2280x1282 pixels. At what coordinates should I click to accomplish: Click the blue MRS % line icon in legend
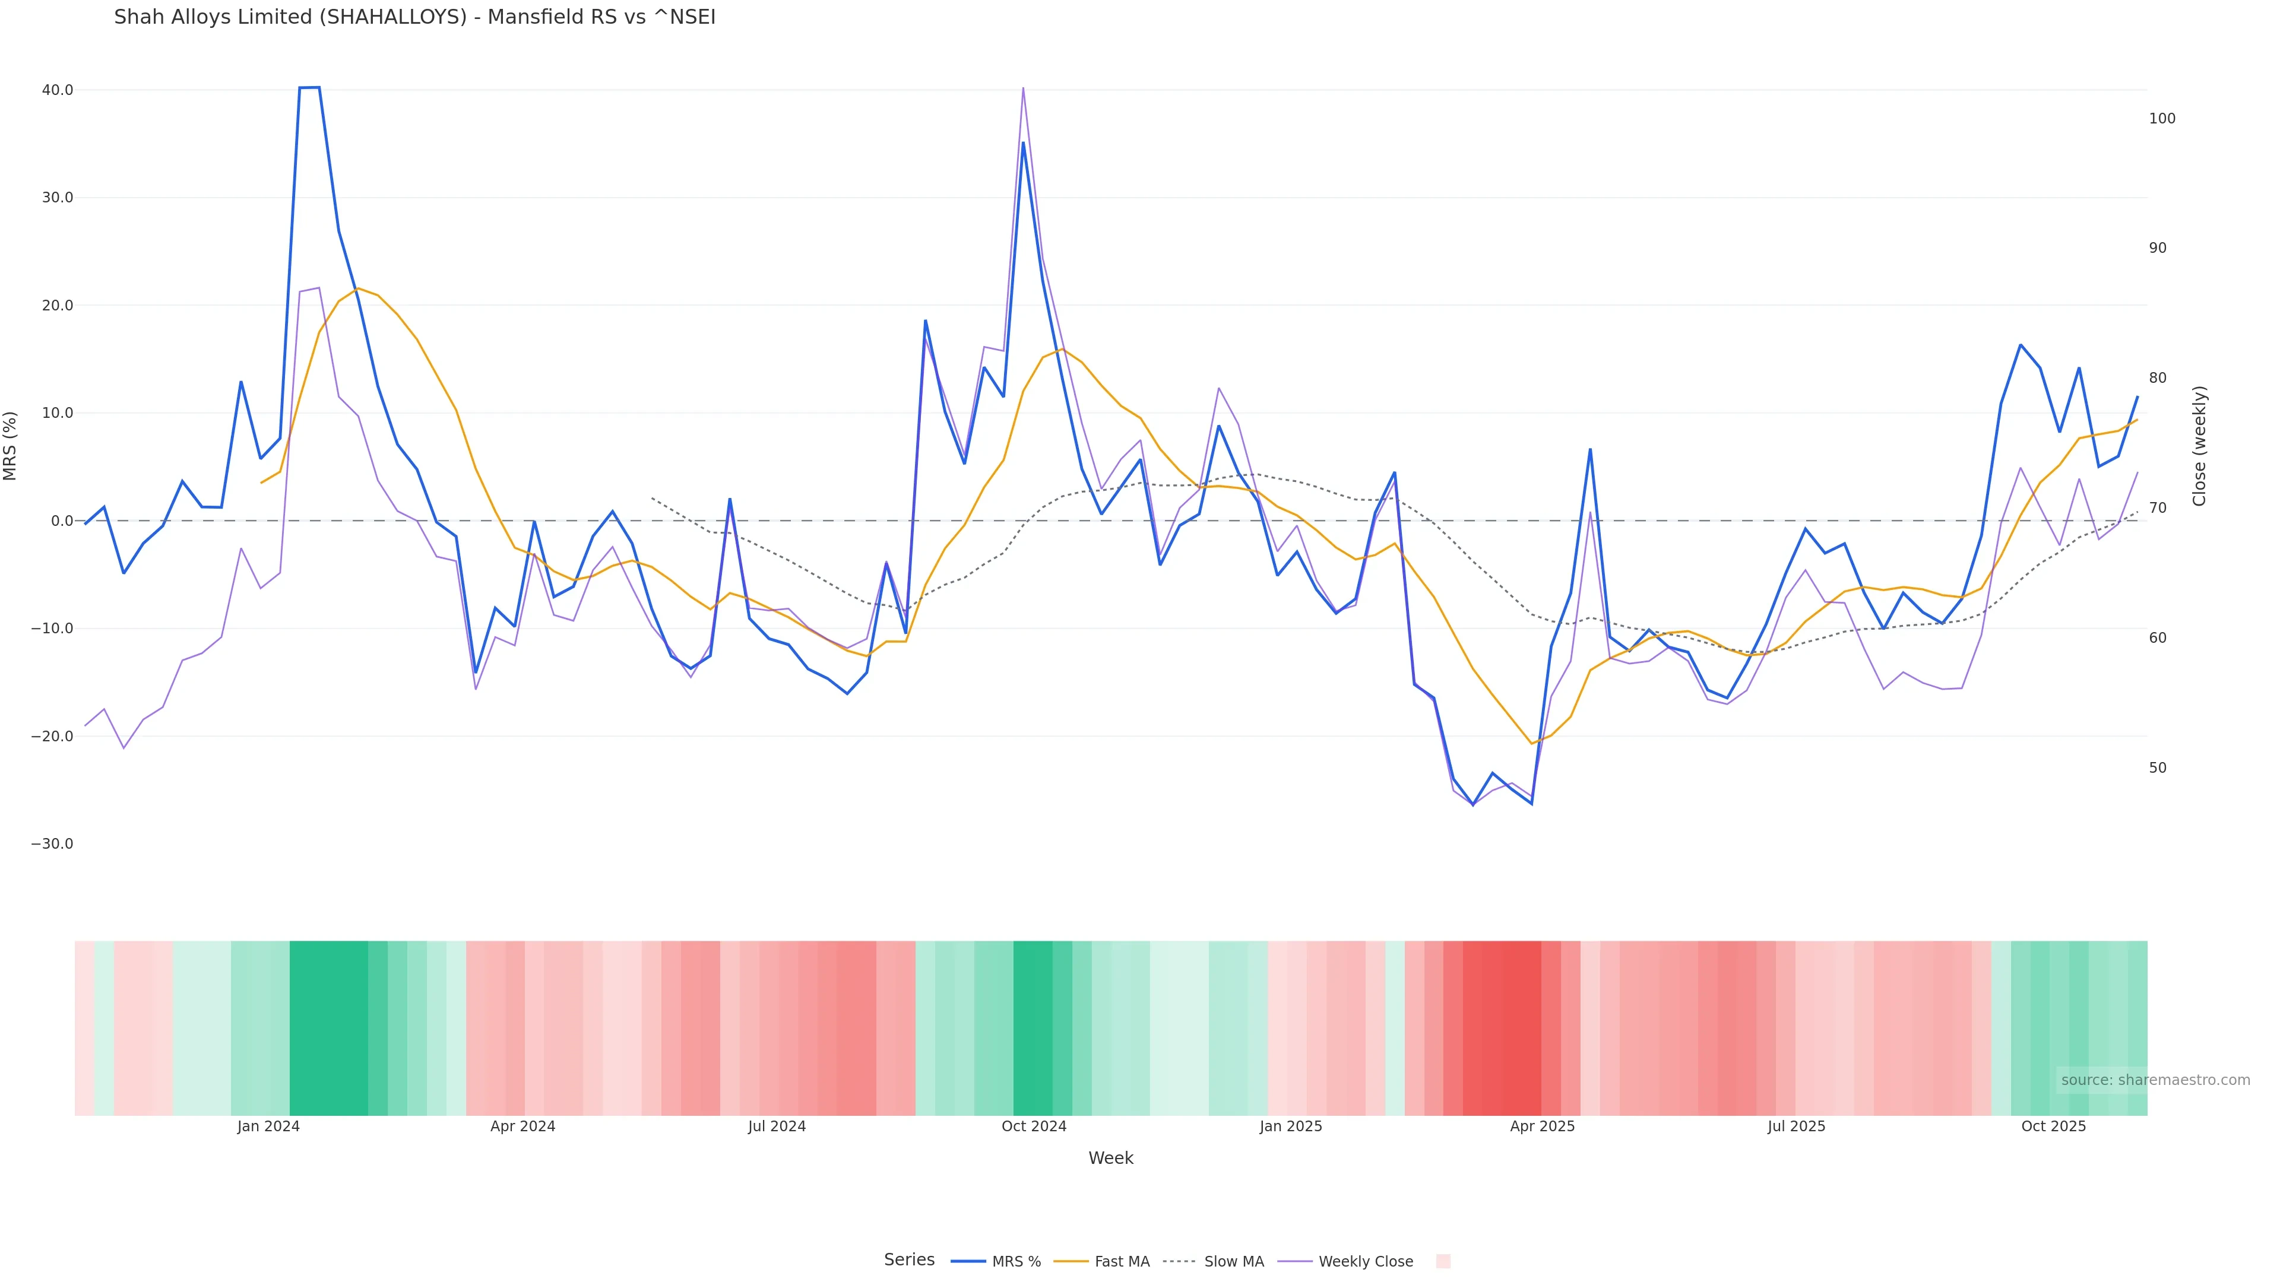968,1262
